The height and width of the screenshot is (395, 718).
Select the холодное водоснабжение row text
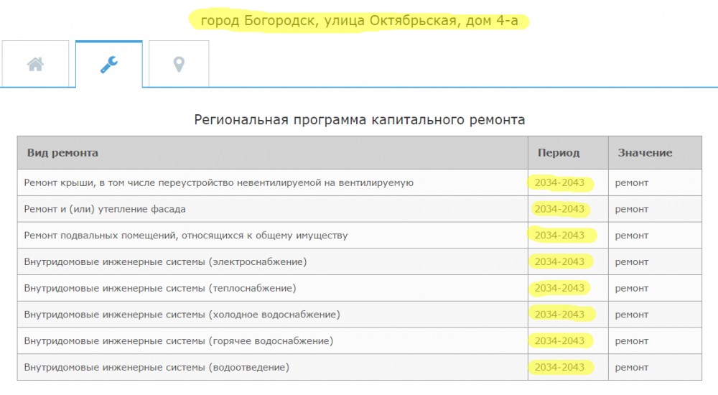pyautogui.click(x=182, y=315)
